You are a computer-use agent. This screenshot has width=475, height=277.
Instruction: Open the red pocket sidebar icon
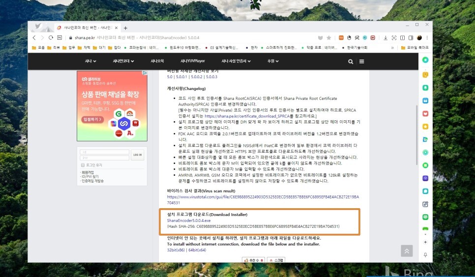click(x=425, y=113)
